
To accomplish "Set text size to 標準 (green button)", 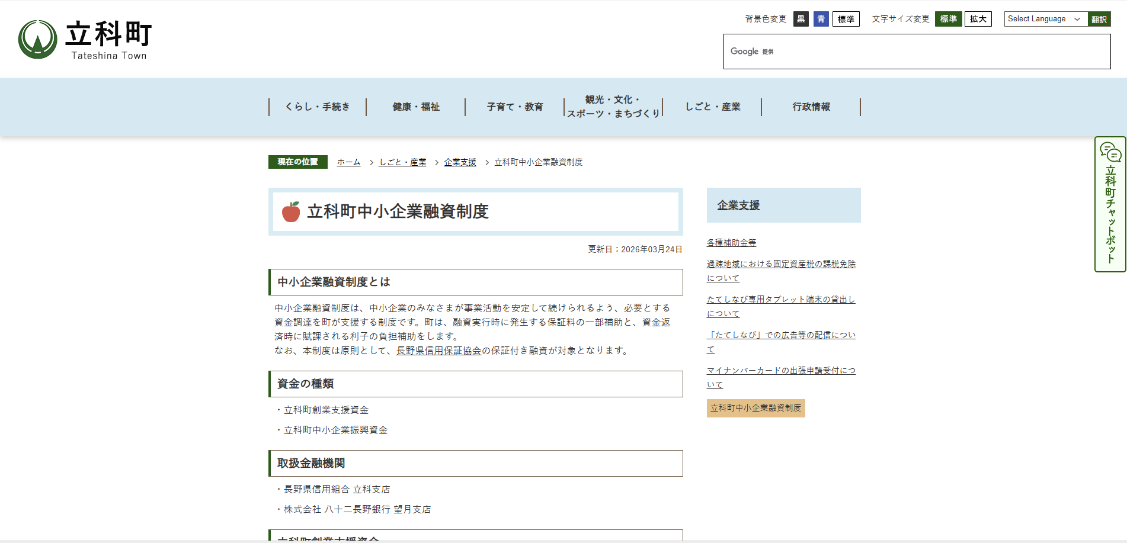I will click(949, 19).
